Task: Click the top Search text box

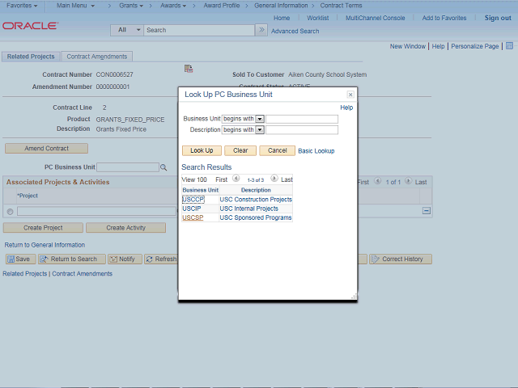Action: tap(199, 30)
